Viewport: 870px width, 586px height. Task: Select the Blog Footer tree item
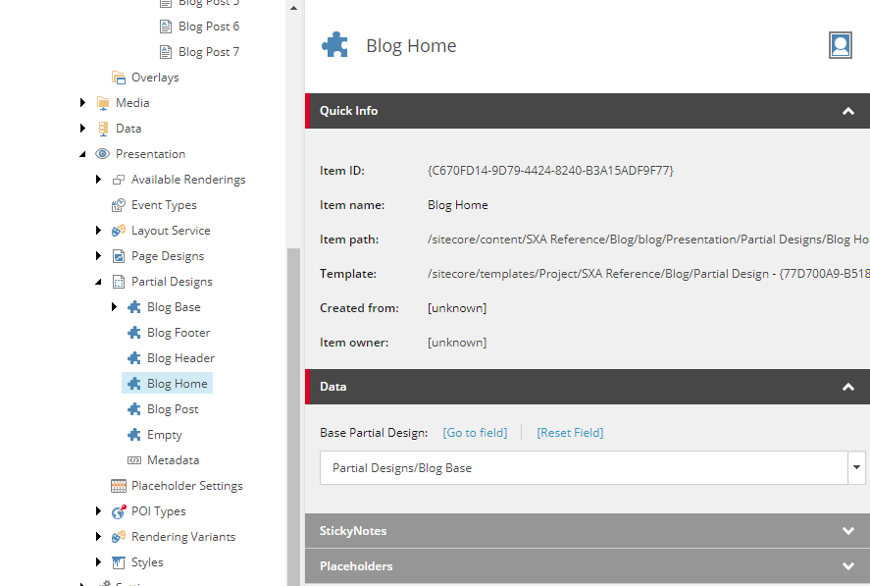tap(179, 333)
